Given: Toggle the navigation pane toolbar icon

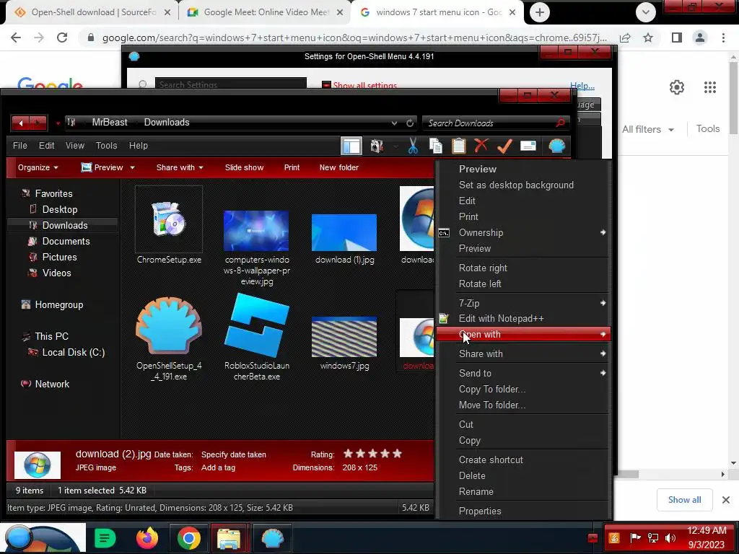Looking at the screenshot, I should (x=351, y=146).
